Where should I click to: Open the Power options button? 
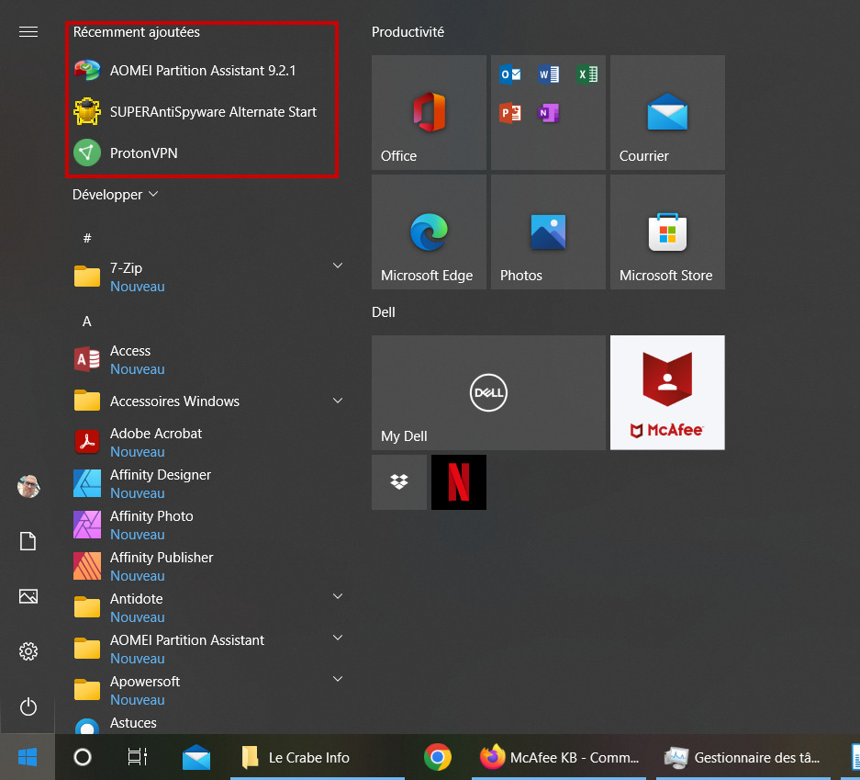[x=28, y=707]
